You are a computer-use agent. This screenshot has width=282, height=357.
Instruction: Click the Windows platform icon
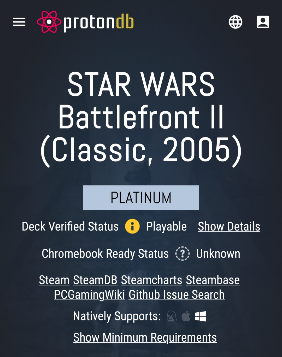[x=200, y=316]
